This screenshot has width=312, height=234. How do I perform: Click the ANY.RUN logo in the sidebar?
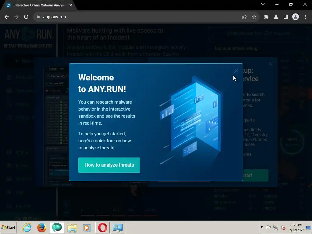[x=28, y=37]
